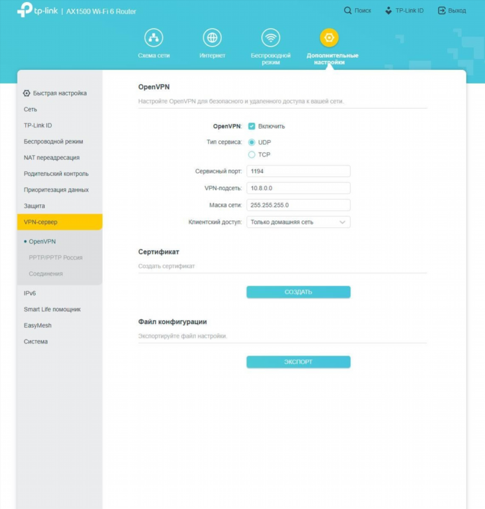This screenshot has width=485, height=509.
Task: Click the Выход logout icon
Action: point(442,11)
